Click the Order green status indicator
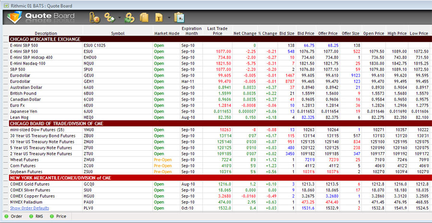The image size is (432, 223). coord(5,216)
